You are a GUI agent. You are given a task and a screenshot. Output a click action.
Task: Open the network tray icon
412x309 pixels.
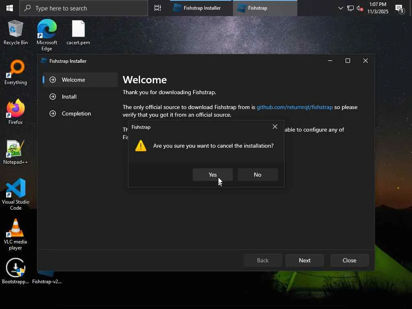click(350, 8)
